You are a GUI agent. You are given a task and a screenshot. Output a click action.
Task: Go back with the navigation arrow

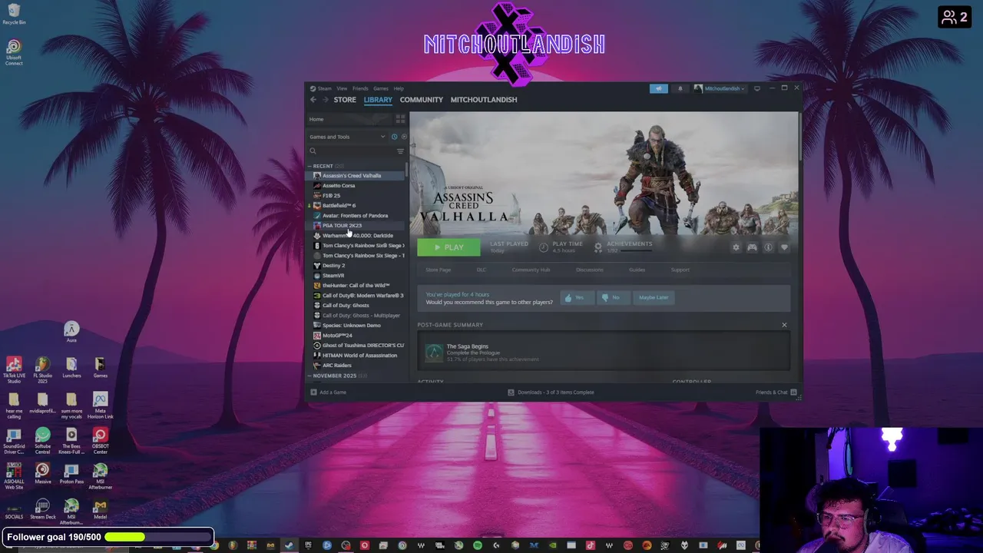click(x=313, y=100)
